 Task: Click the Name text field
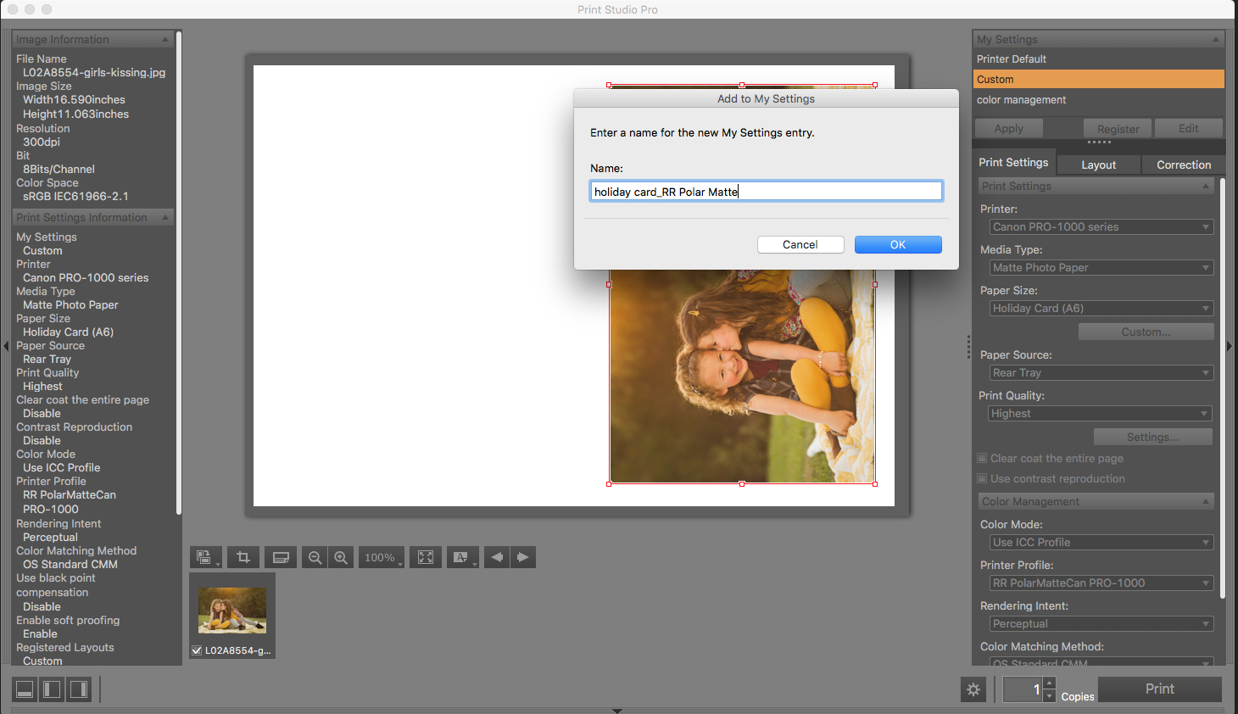click(766, 192)
